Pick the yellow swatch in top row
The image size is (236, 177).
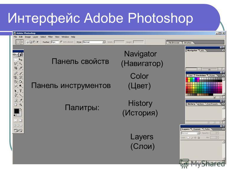click(189, 78)
